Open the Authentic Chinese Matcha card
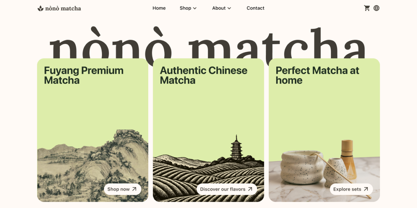The image size is (417, 208). coord(208,130)
